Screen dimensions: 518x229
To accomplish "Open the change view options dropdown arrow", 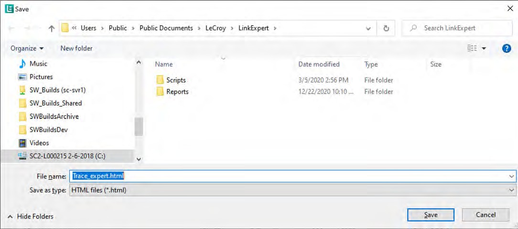I will point(484,49).
